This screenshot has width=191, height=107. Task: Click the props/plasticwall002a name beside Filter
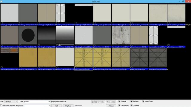[x=58, y=102]
